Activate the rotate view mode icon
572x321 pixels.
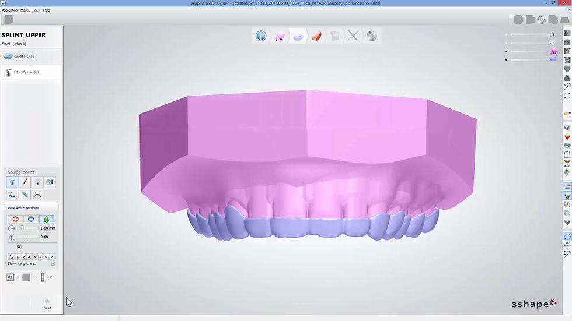567,237
